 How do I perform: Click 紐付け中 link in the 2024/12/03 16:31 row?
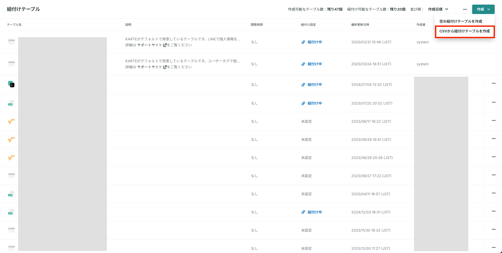pyautogui.click(x=315, y=212)
